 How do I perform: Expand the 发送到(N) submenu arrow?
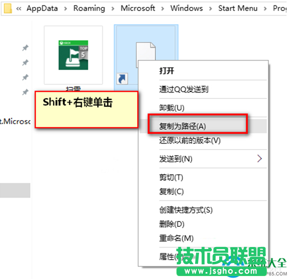point(259,158)
